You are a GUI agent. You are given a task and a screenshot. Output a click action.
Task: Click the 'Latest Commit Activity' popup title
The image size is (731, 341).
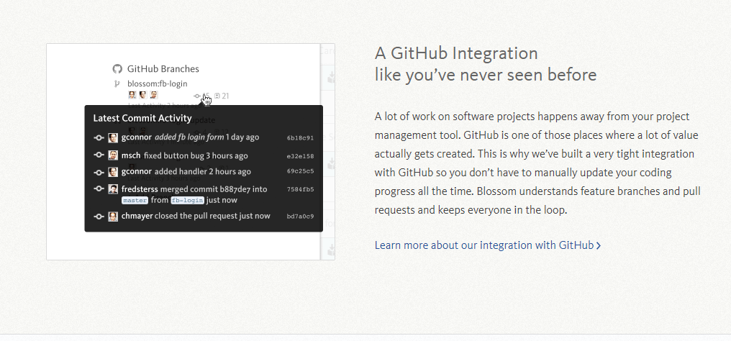(x=142, y=119)
